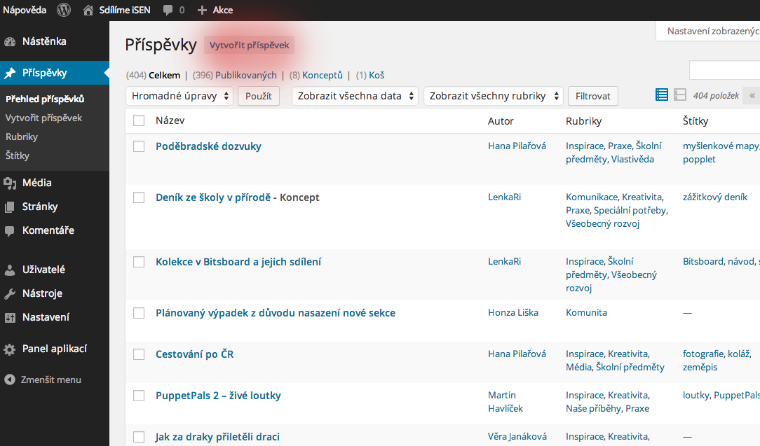Click the Nástěnka dashboard icon
The height and width of the screenshot is (446, 760).
tap(10, 41)
